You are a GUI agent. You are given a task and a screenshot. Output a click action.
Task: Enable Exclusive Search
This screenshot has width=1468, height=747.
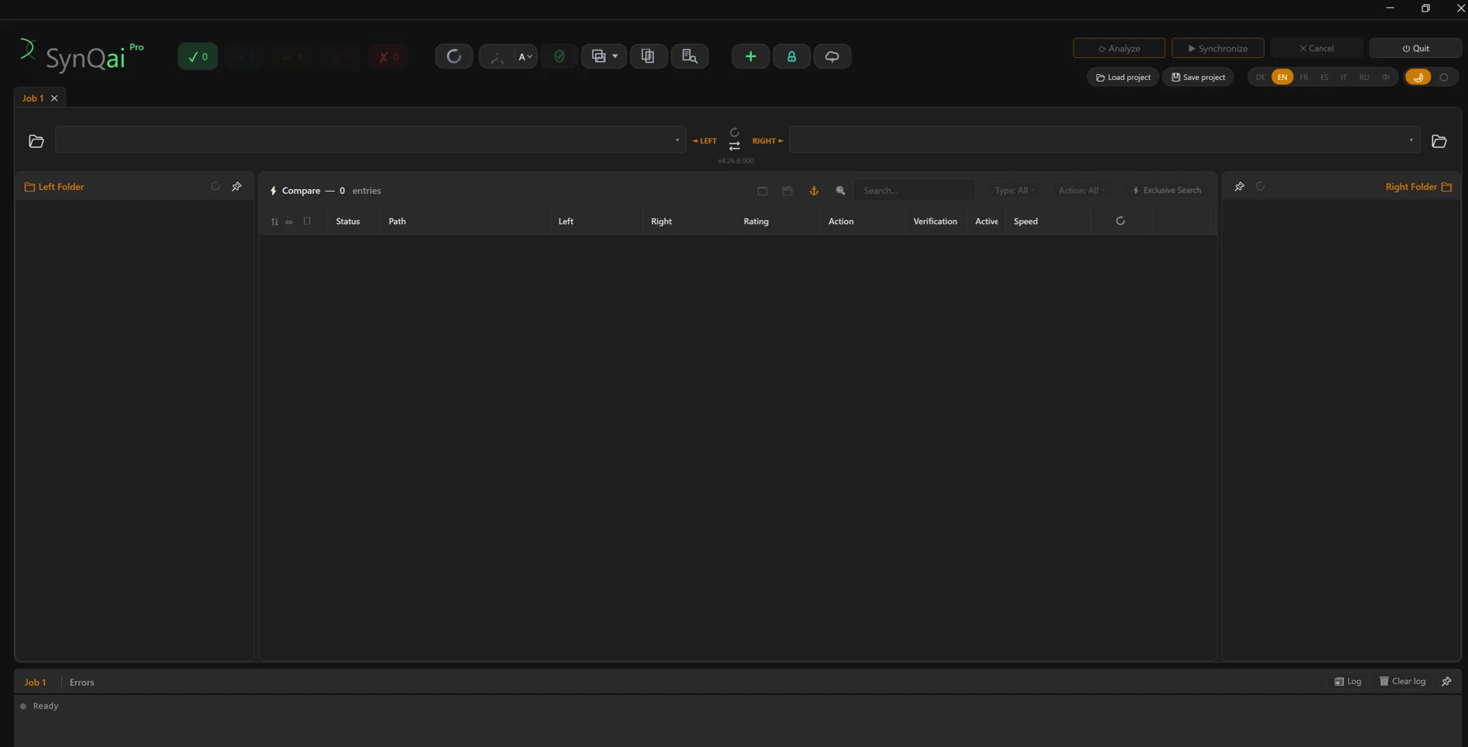(x=1166, y=190)
